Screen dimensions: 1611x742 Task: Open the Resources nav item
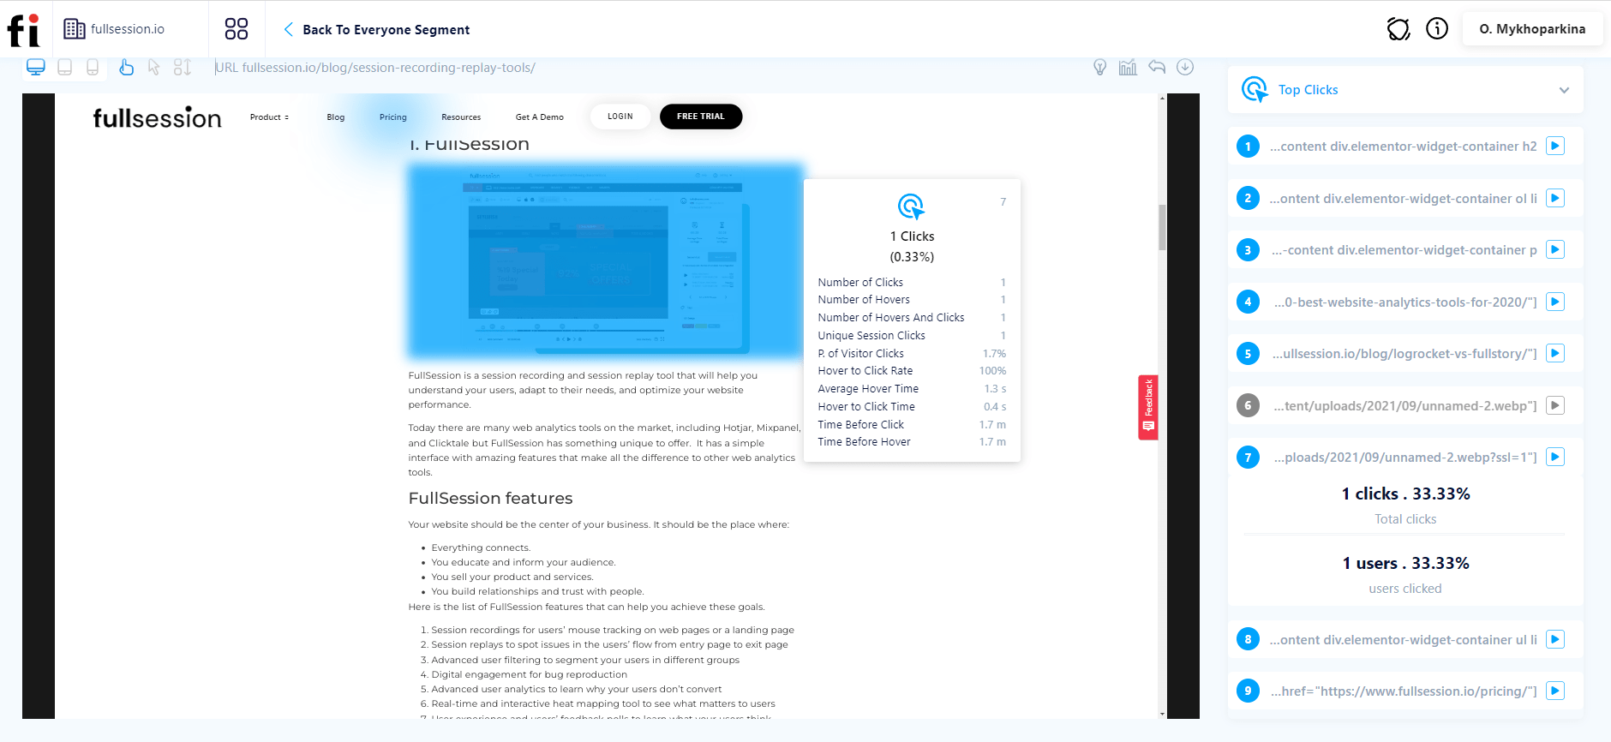(x=461, y=117)
